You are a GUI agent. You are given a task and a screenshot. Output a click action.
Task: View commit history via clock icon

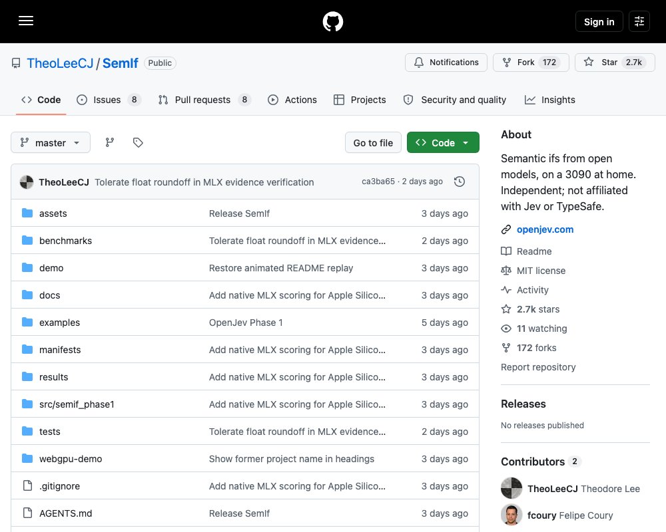[459, 182]
